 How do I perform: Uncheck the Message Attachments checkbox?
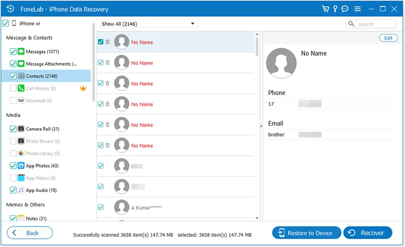tap(13, 64)
